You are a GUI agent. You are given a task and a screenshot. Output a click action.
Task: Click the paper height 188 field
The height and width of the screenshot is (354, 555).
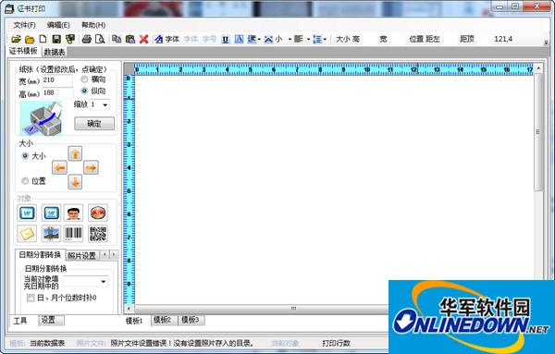point(57,93)
